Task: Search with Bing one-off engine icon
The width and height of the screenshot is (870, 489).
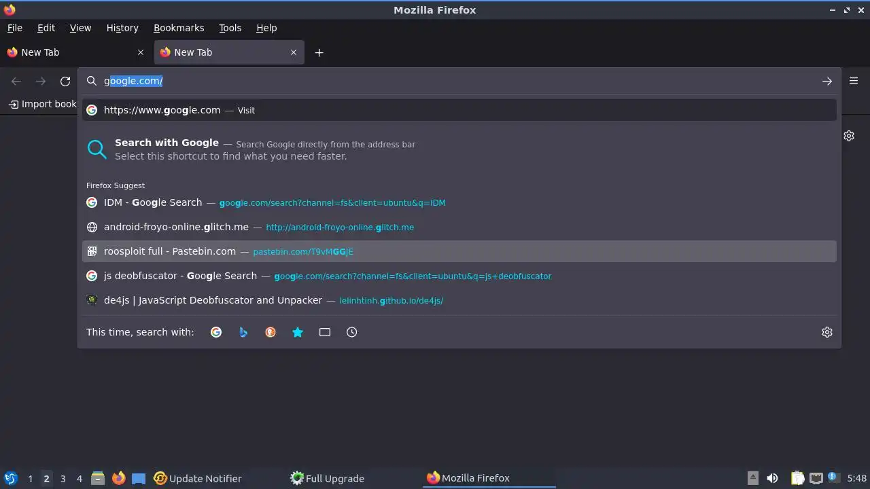Action: 243,332
